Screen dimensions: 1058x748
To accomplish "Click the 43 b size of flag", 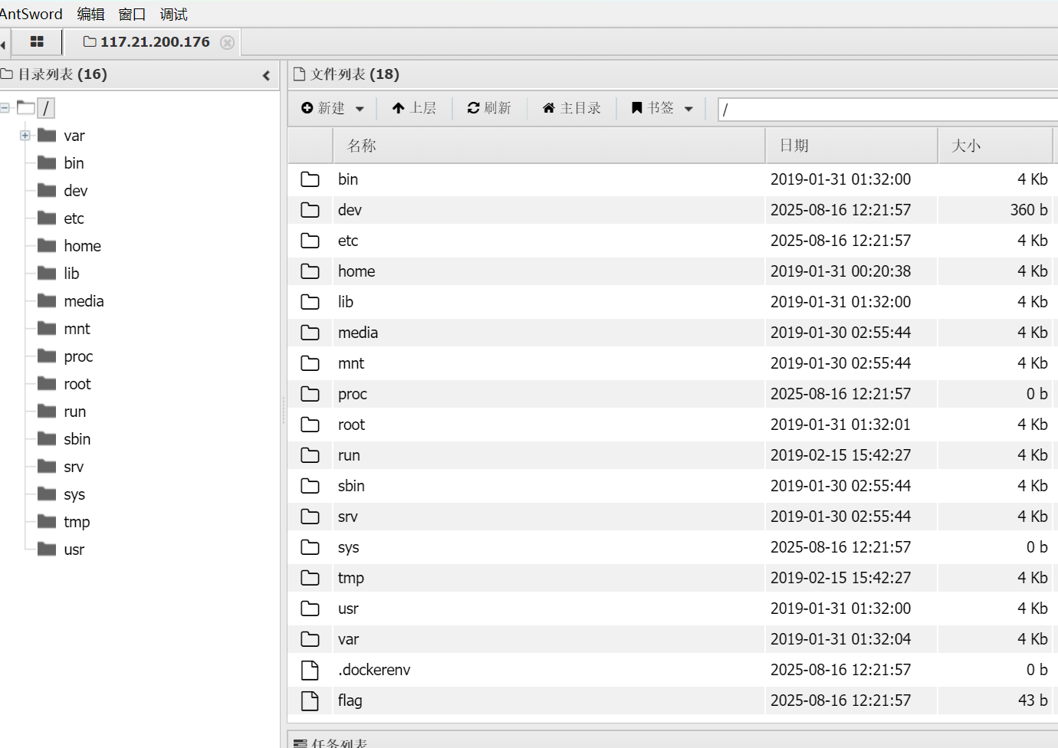I will pyautogui.click(x=1032, y=700).
